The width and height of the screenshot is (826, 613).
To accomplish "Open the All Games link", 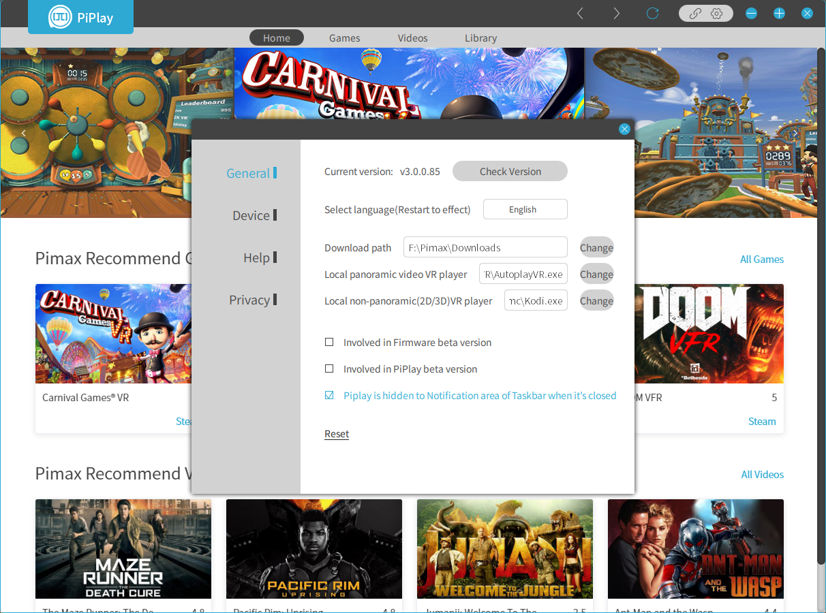I will (x=762, y=260).
